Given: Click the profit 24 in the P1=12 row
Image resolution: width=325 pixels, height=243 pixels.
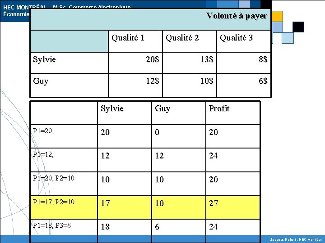Looking at the screenshot, I should click(x=214, y=156).
